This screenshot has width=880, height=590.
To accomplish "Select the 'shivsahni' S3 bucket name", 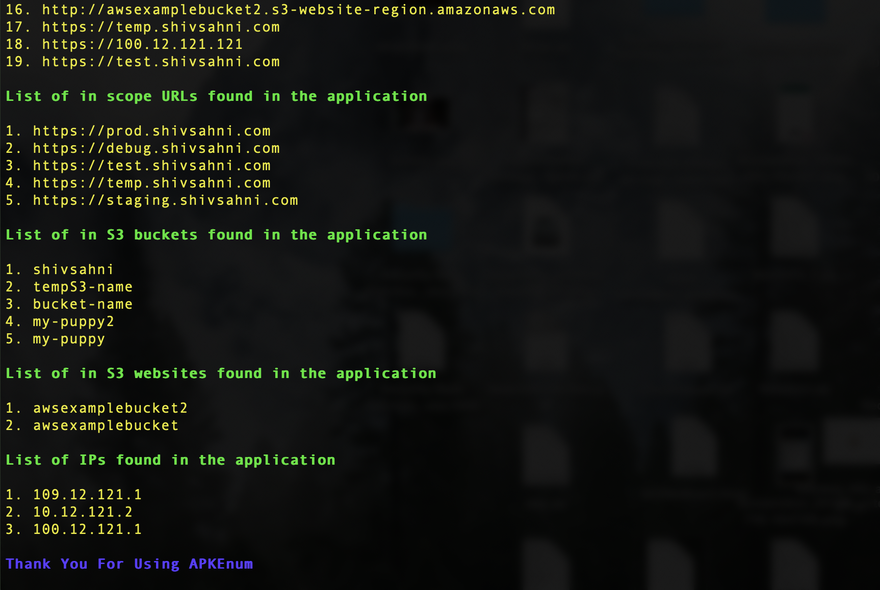I will pyautogui.click(x=73, y=270).
